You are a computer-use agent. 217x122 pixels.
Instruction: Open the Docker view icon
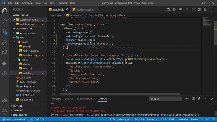(x=4, y=63)
